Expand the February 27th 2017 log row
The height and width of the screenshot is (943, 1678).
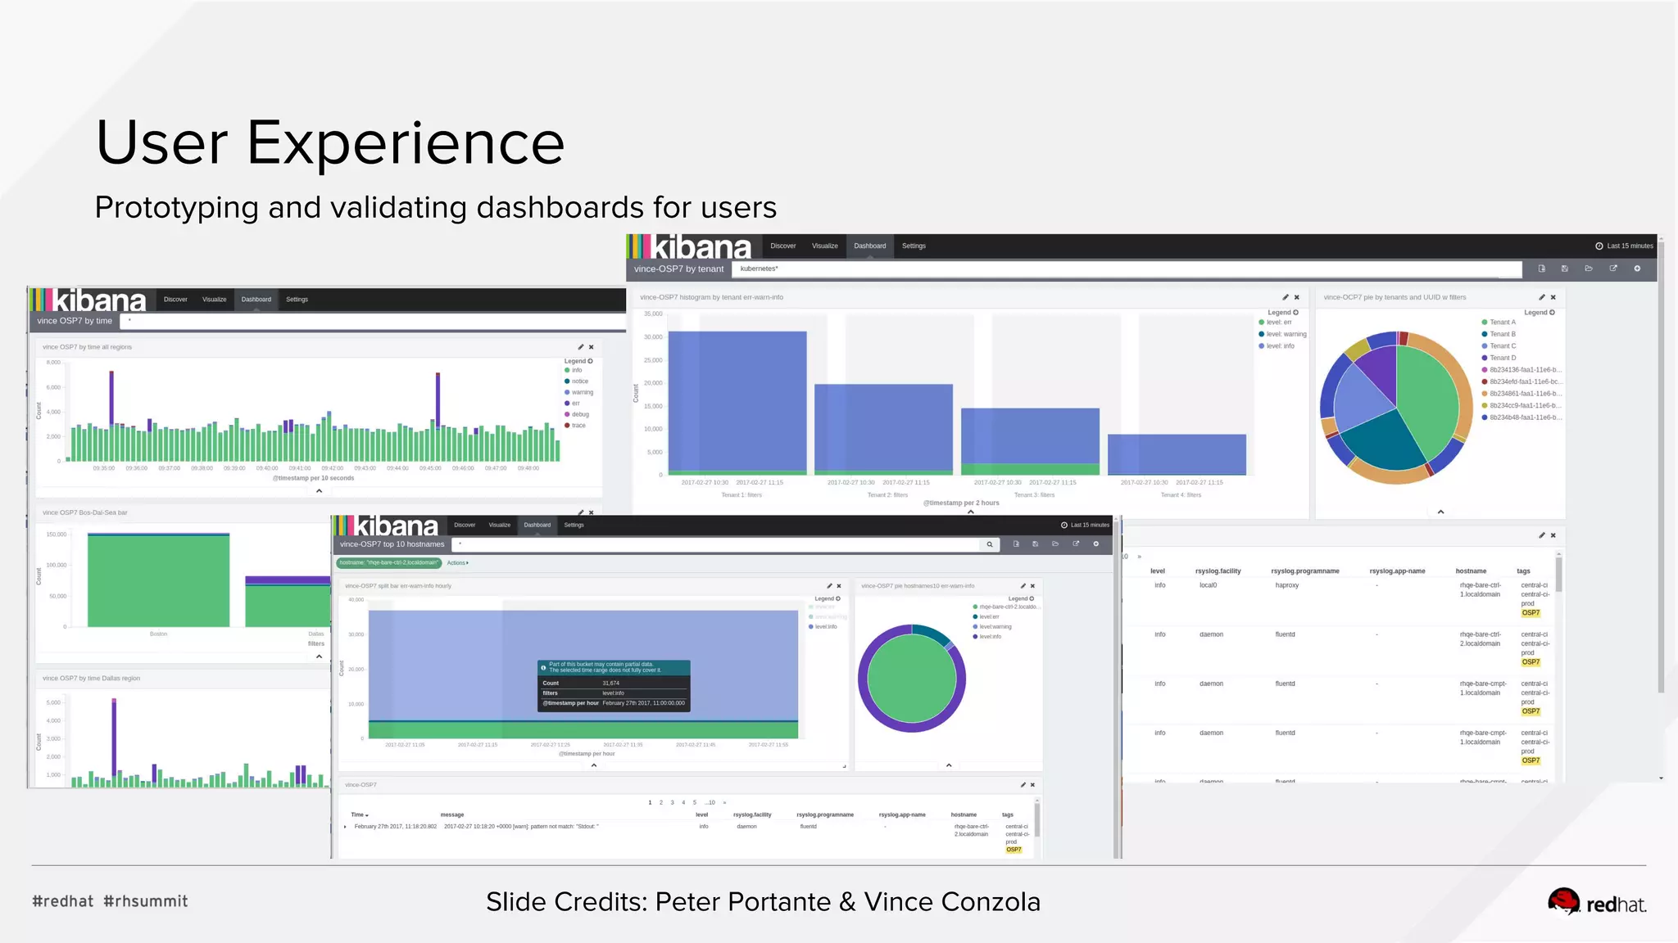(346, 827)
